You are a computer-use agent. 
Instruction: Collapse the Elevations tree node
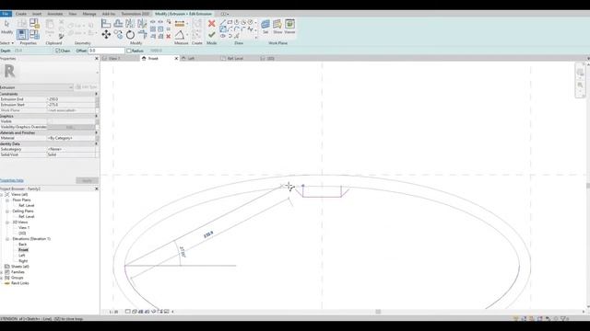7,239
